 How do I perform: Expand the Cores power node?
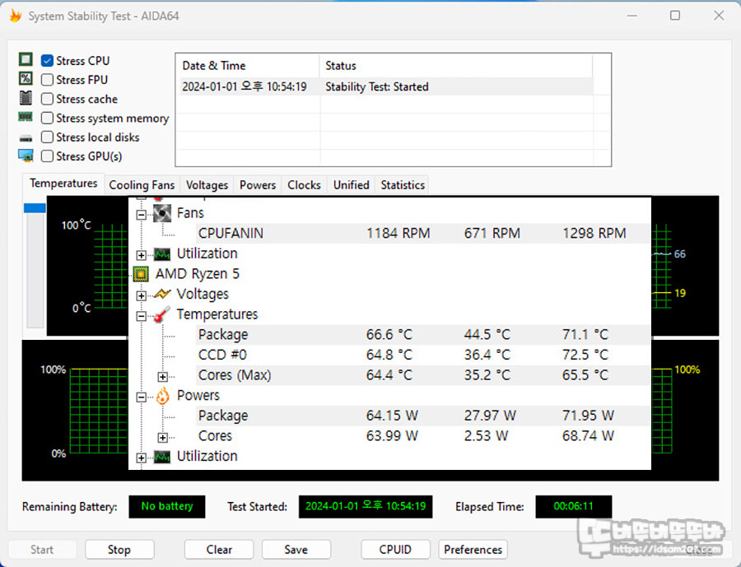coord(162,438)
